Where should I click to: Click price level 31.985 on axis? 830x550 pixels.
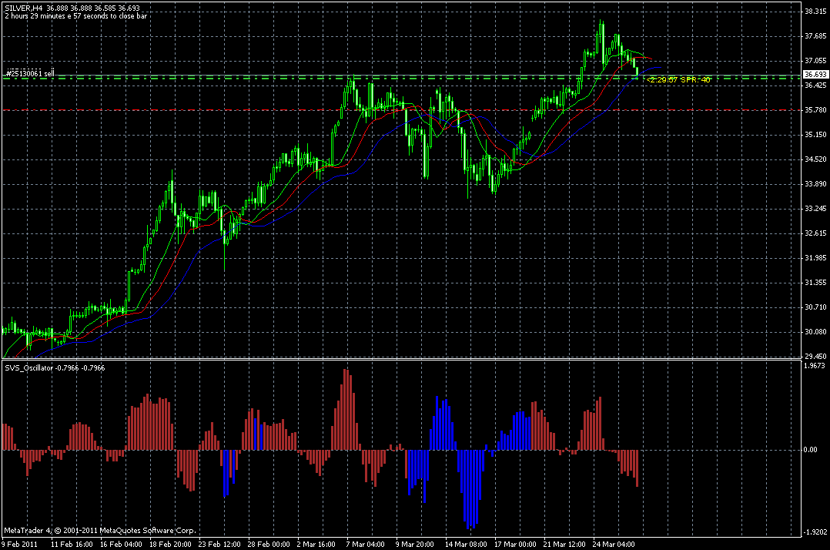[815, 258]
